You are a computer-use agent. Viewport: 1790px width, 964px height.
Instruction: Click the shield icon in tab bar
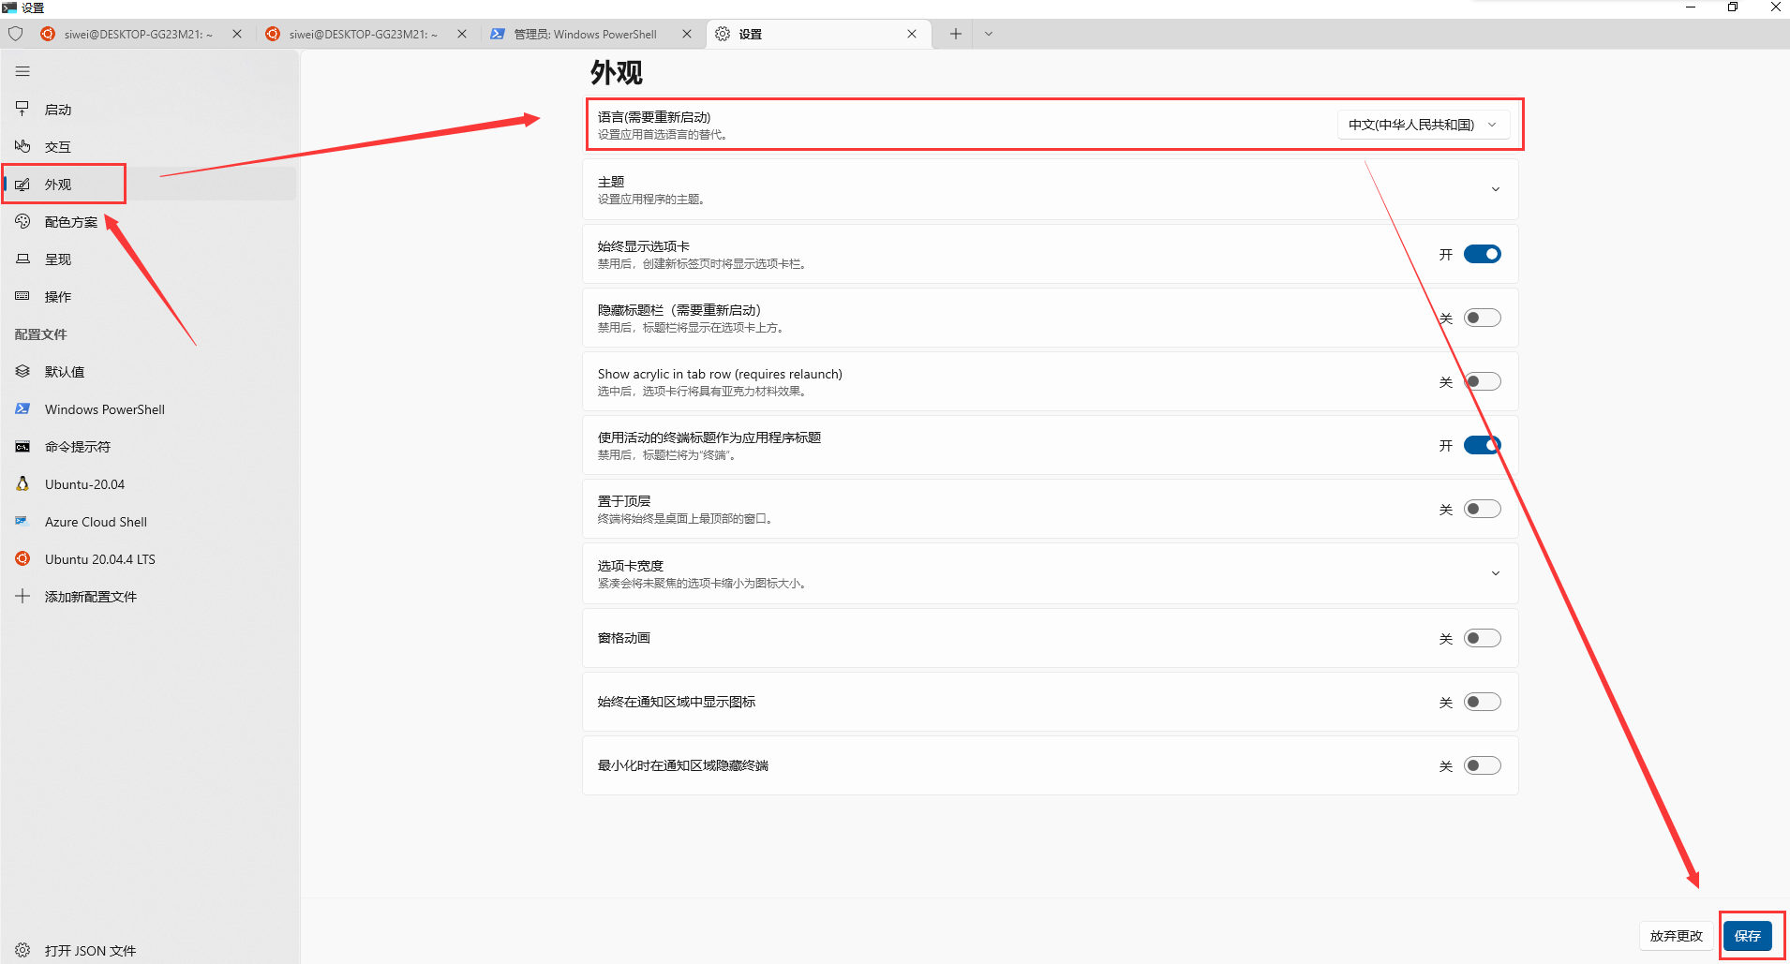pos(16,34)
